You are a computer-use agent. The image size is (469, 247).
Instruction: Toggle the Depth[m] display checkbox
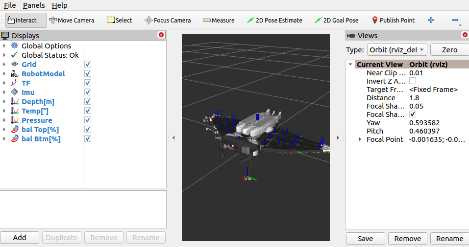[x=88, y=102]
